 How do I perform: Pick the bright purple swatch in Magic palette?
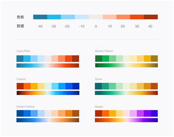click(x=140, y=113)
